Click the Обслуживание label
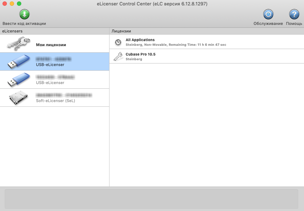The height and width of the screenshot is (211, 304). point(268,23)
